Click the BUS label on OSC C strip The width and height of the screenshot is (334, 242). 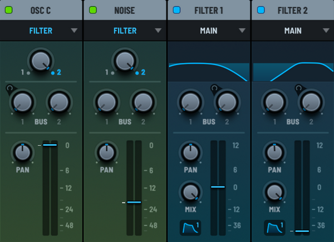(x=41, y=122)
